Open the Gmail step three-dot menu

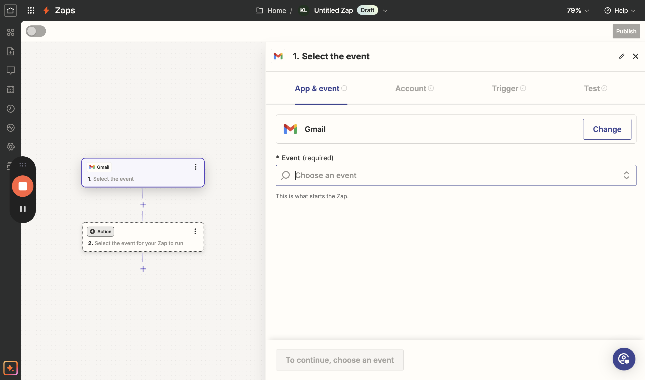[x=196, y=167]
